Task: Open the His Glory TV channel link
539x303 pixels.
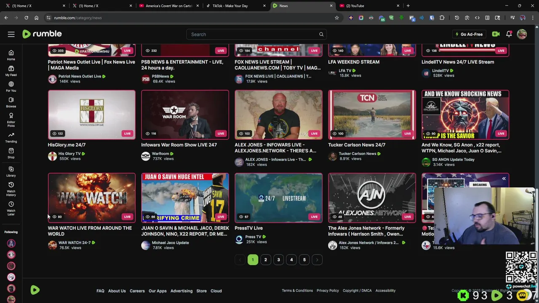Action: tap(69, 154)
